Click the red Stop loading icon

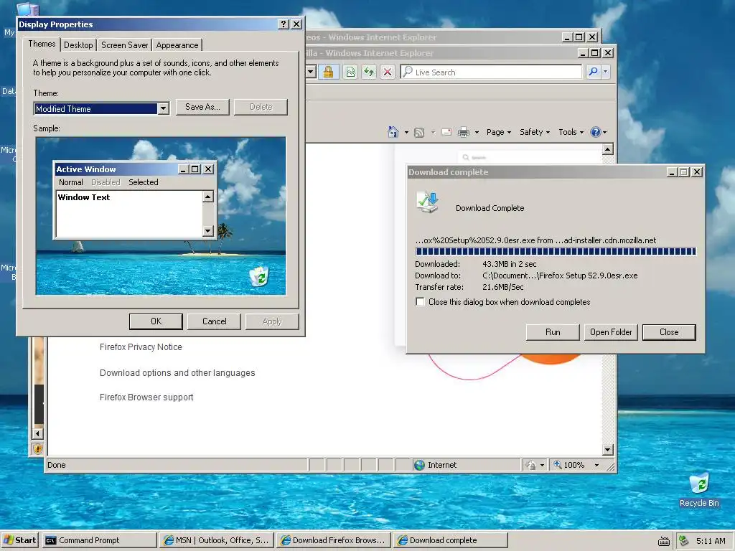[x=387, y=72]
